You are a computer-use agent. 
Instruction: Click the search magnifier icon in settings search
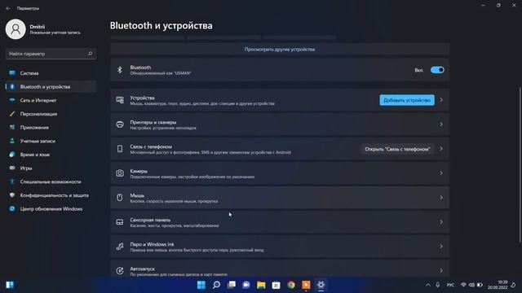[x=90, y=54]
